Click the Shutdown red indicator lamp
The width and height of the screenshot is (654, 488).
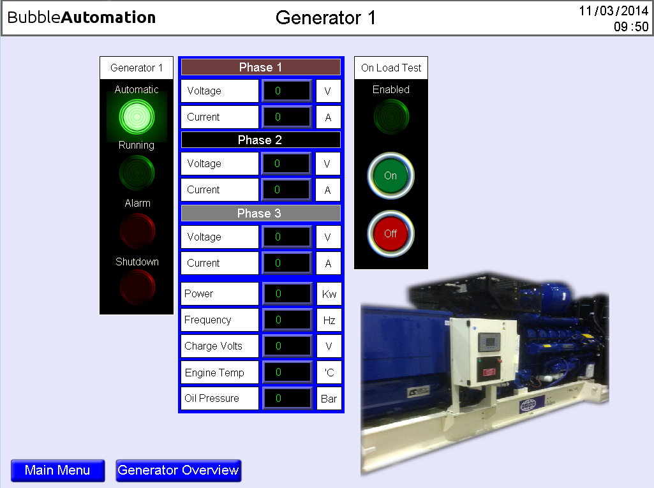click(x=137, y=287)
